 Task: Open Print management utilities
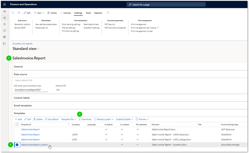[142, 31]
